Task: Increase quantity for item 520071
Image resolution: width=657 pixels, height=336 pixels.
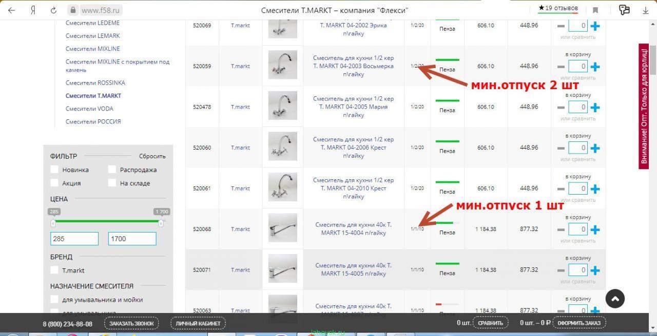Action: (595, 270)
